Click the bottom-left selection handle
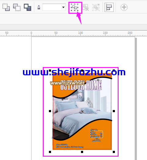Viewport: 147px width, 160px height. 50,152
